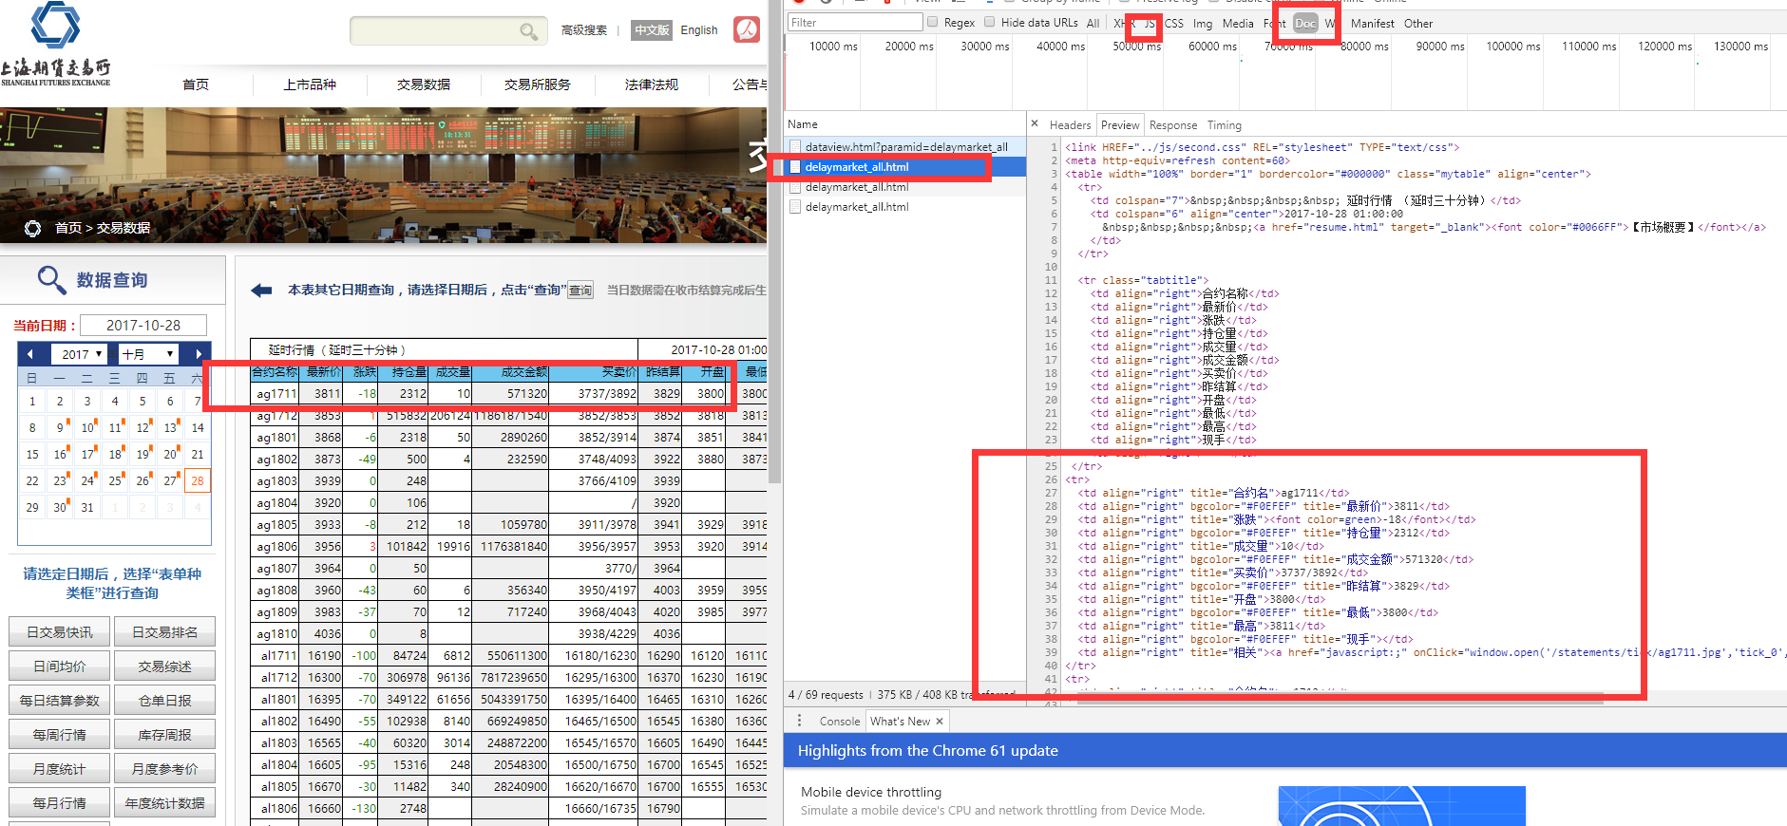Close the What's New drawer tab
This screenshot has width=1787, height=826.
click(940, 722)
